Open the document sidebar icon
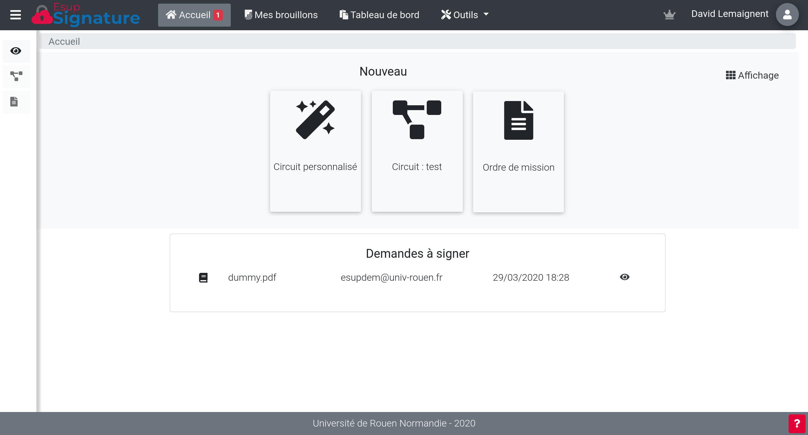 (14, 102)
